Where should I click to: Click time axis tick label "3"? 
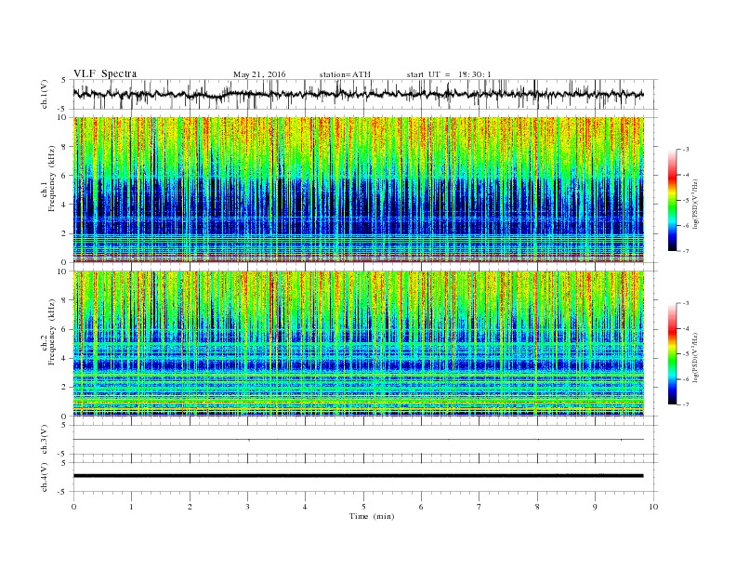[247, 507]
